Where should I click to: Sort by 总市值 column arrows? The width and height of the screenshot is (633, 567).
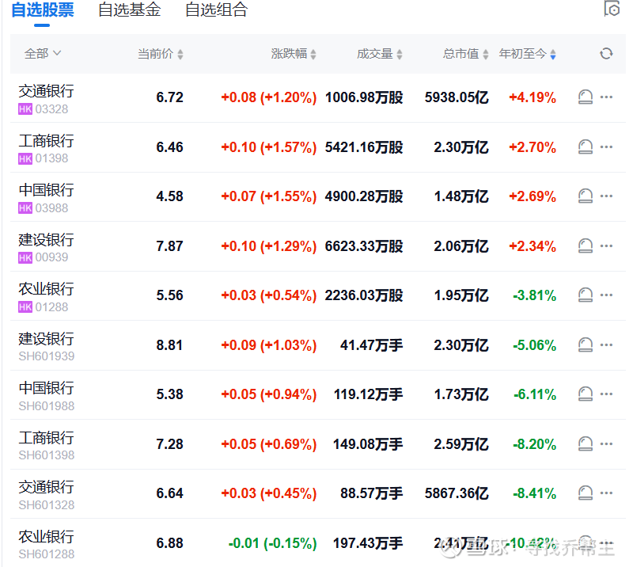tap(486, 54)
